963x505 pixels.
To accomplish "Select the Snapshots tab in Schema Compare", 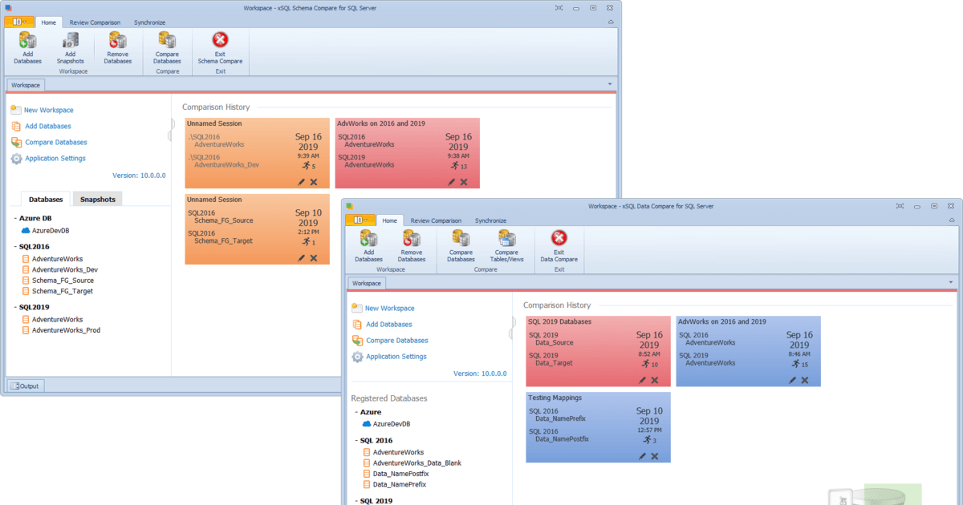I will tap(98, 199).
